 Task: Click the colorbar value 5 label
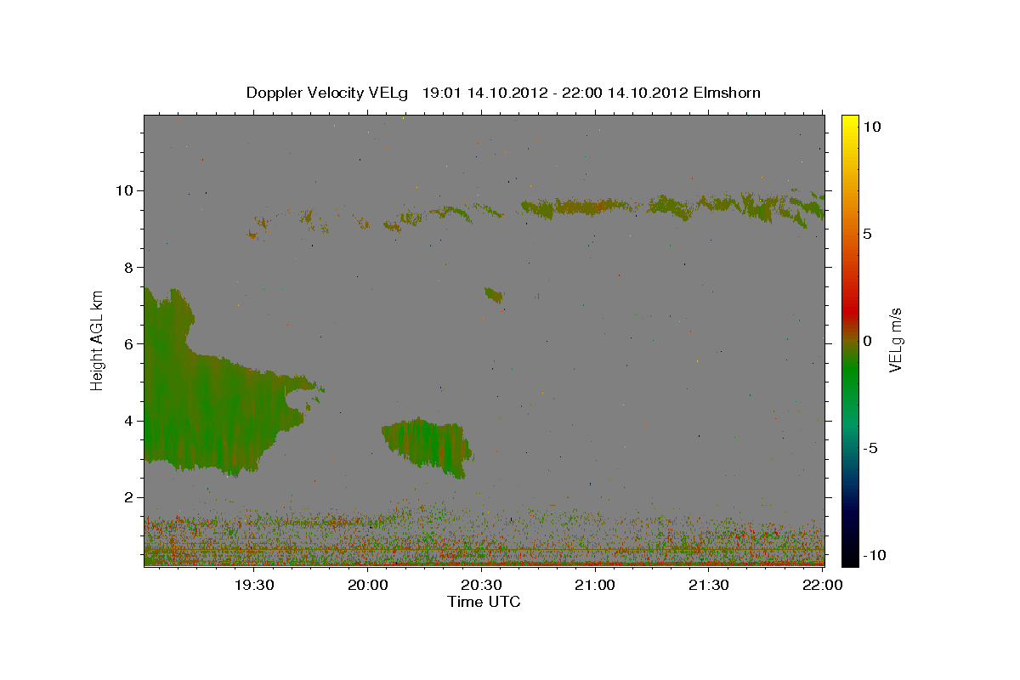tap(868, 234)
